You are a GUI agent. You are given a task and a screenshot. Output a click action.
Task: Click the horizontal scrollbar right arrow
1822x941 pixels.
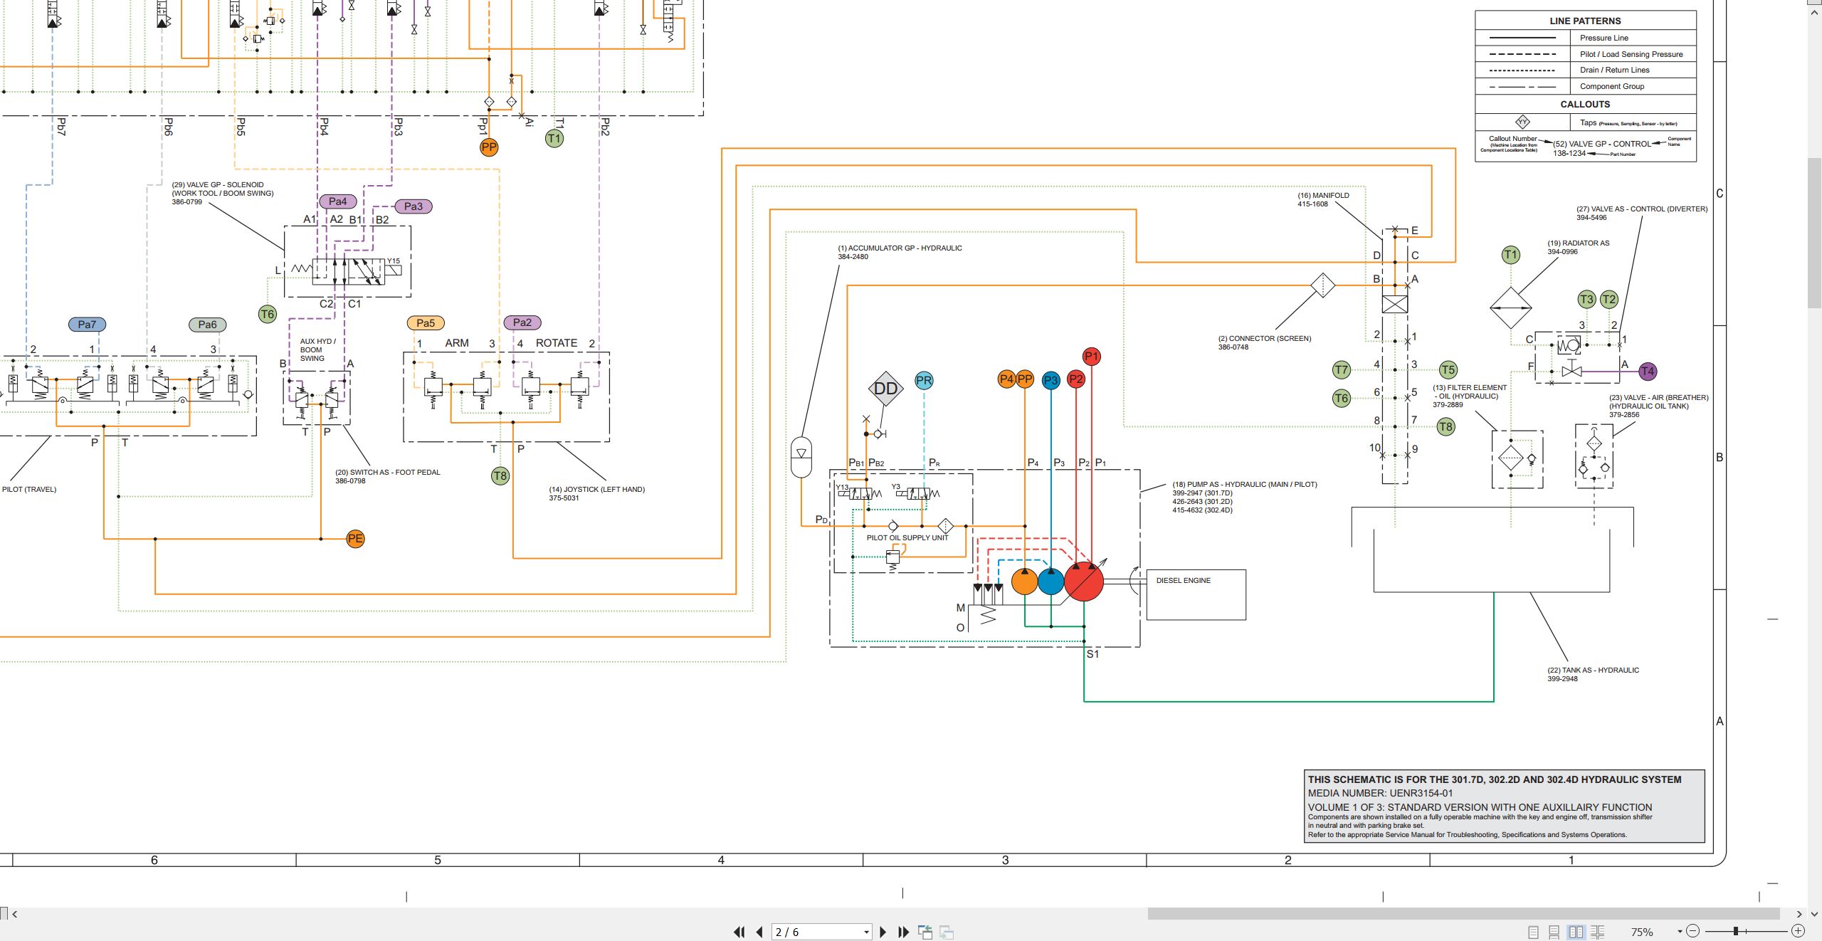pos(1799,914)
